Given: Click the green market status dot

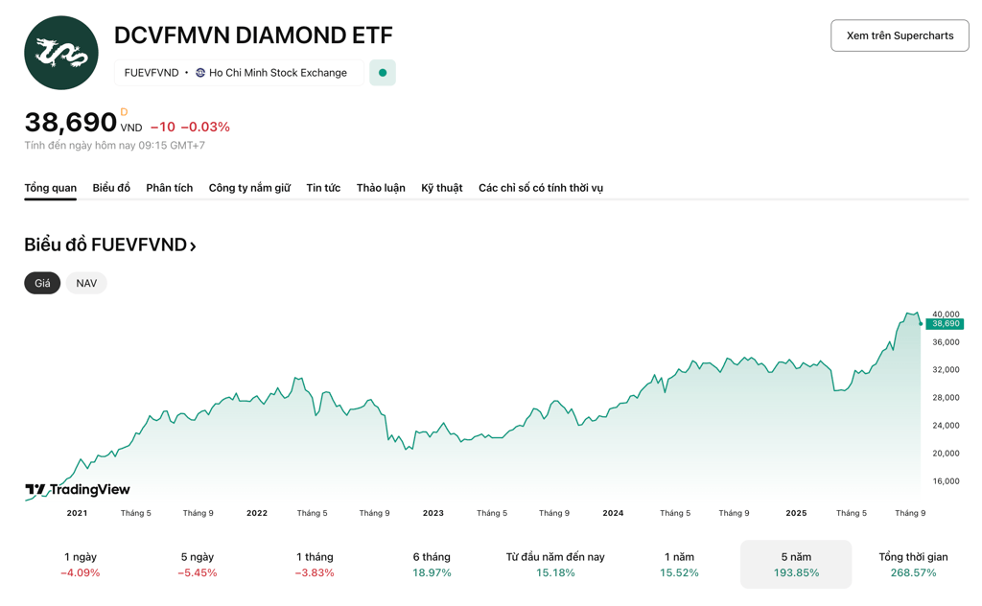Looking at the screenshot, I should (x=383, y=73).
